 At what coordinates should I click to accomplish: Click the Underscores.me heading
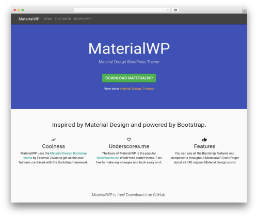129,146
